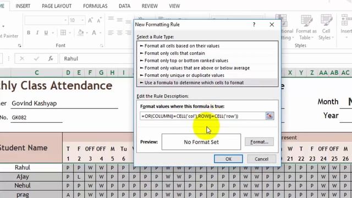The height and width of the screenshot is (198, 352).
Task: Toggle Italic formatting in Font group
Action: (37, 33)
